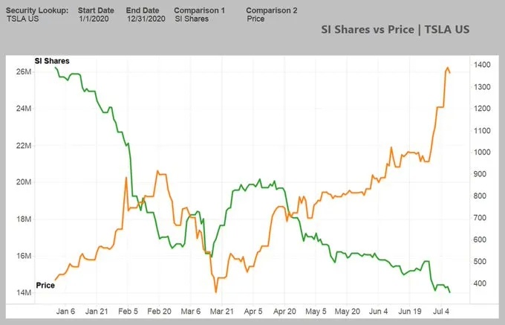Click the Security Lookup field TSLA US
Viewport: 505px width, 325px height.
pyautogui.click(x=22, y=19)
